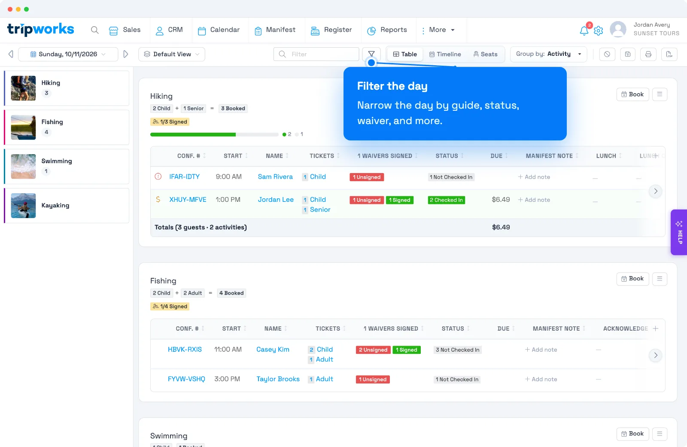Image resolution: width=687 pixels, height=447 pixels.
Task: Open the Swimming section hamburger menu
Action: click(660, 434)
